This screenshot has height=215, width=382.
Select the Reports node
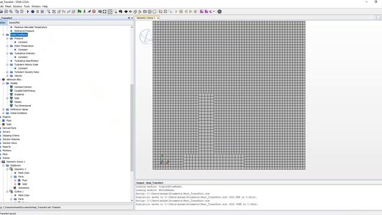point(7,147)
